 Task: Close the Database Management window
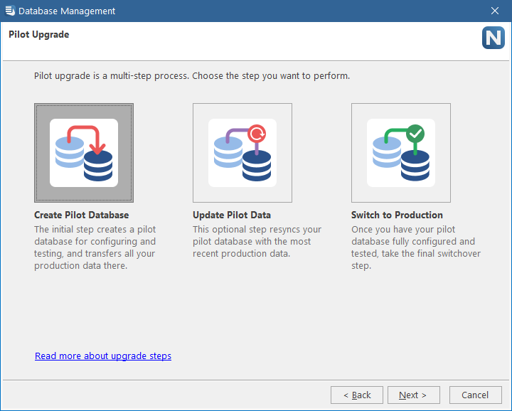[495, 11]
